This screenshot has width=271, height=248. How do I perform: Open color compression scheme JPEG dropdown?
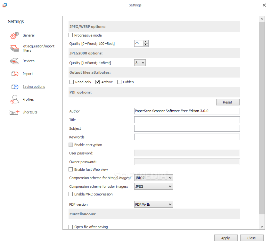tap(153, 186)
